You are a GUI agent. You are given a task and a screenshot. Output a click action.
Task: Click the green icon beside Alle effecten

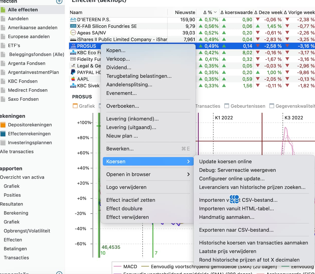(x=3, y=10)
